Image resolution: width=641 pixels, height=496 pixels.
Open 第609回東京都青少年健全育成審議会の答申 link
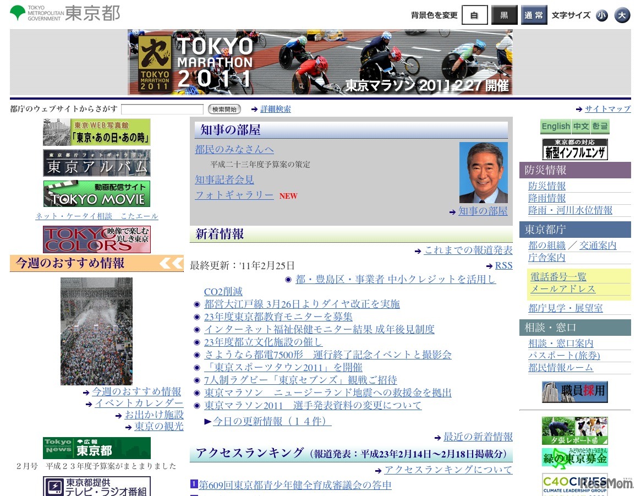(x=295, y=485)
